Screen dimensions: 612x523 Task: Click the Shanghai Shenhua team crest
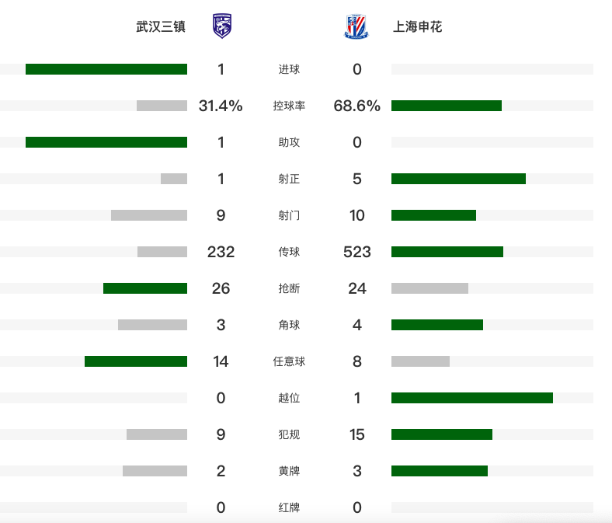356,26
